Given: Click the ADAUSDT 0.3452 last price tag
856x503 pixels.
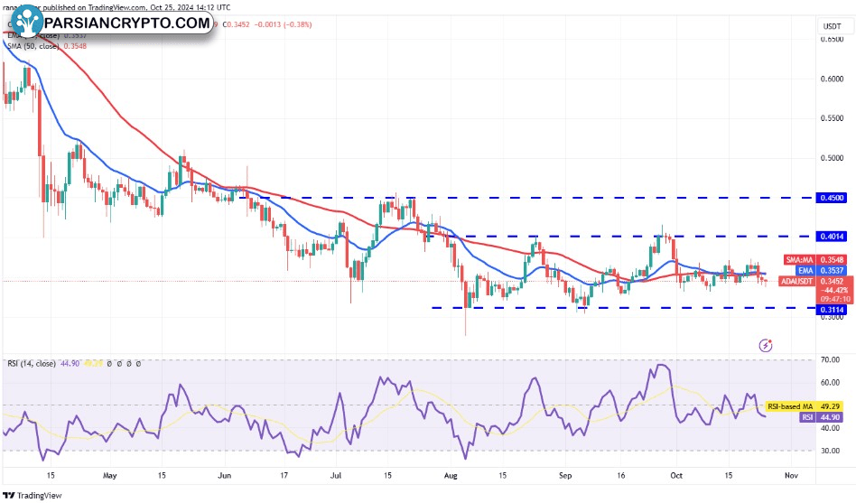Looking at the screenshot, I should point(813,281).
